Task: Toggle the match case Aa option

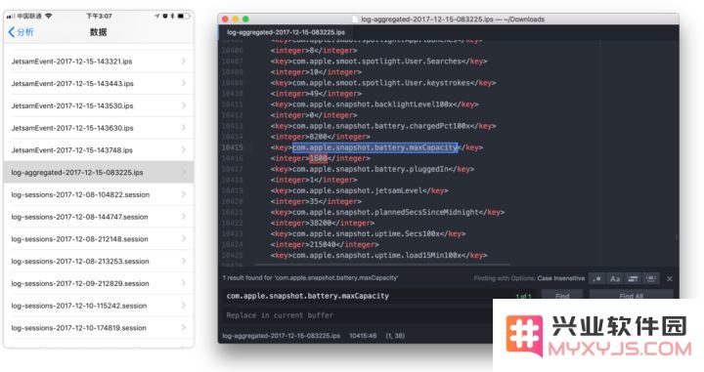Action: pos(615,279)
